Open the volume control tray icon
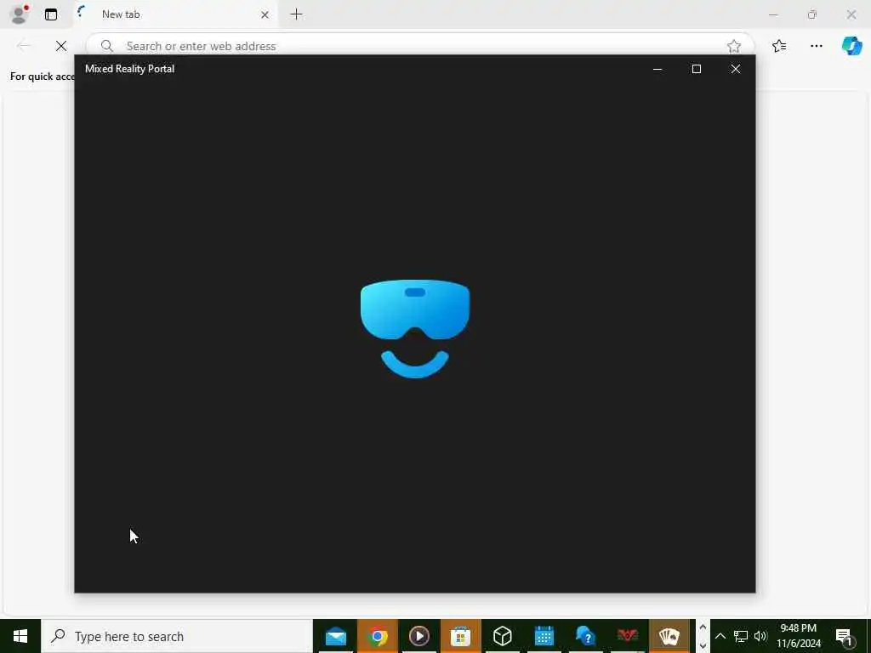Viewport: 871px width, 653px height. click(x=760, y=636)
